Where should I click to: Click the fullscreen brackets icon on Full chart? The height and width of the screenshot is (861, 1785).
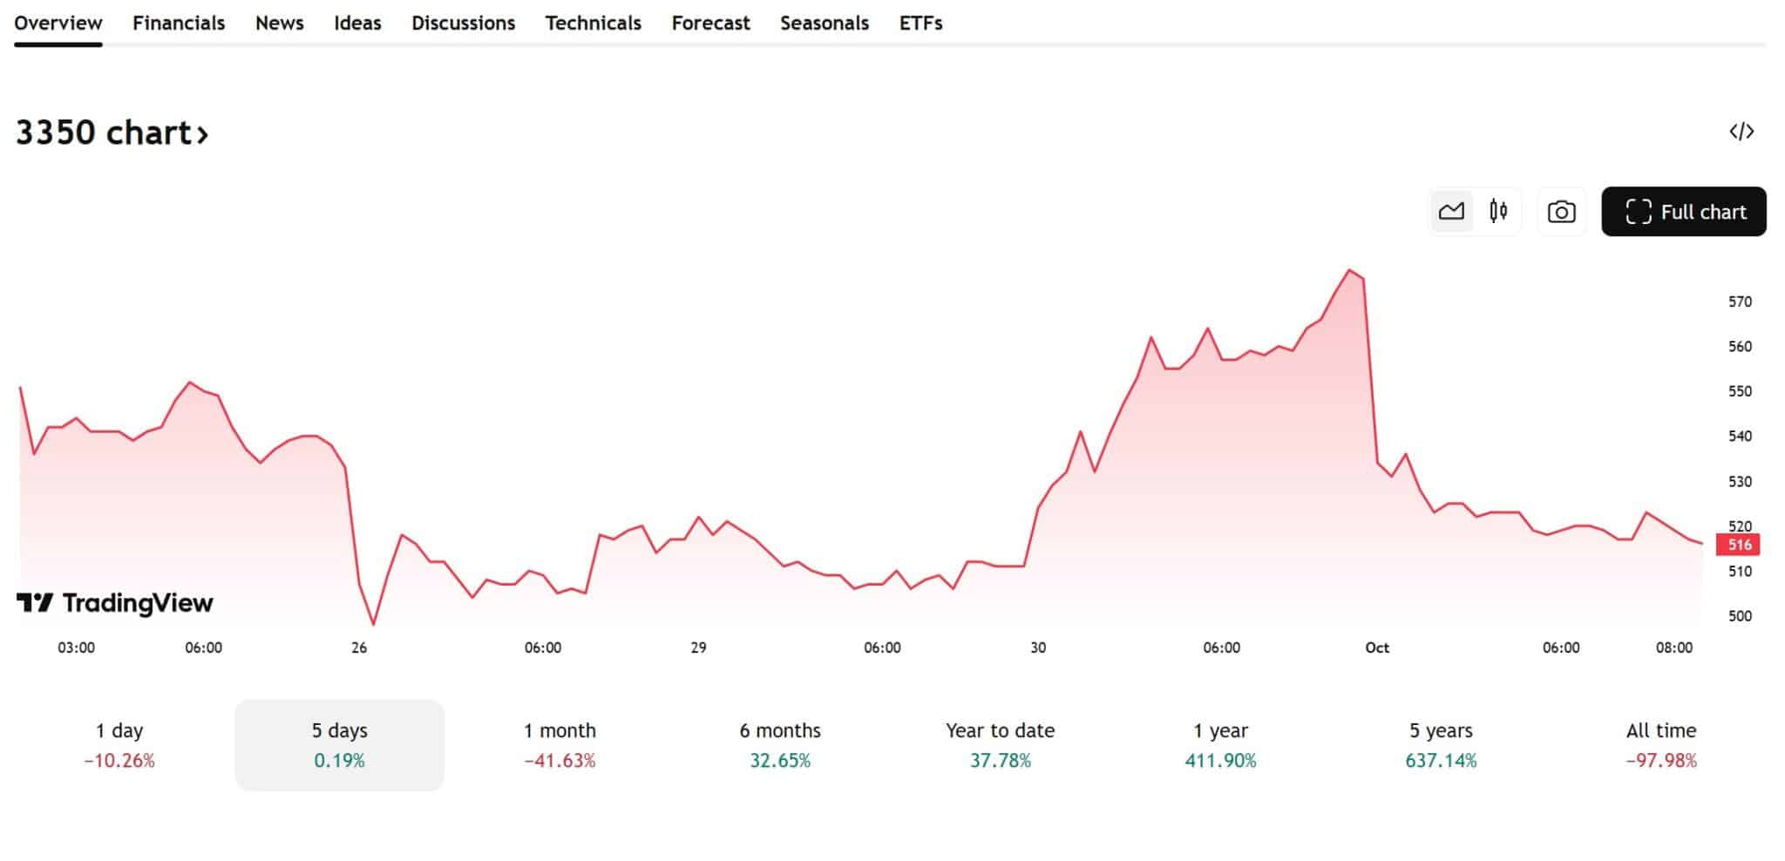1639,211
